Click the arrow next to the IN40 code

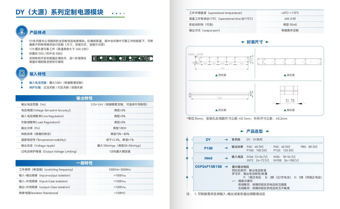[x=226, y=158]
